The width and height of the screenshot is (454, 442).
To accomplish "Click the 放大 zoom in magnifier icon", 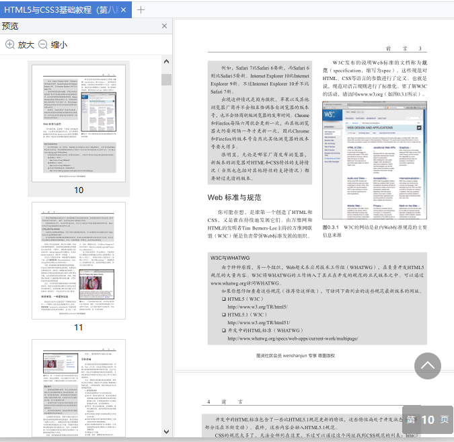I will coord(10,44).
